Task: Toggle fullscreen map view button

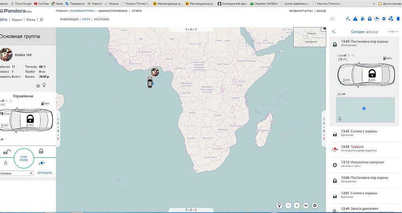Action: [306, 206]
